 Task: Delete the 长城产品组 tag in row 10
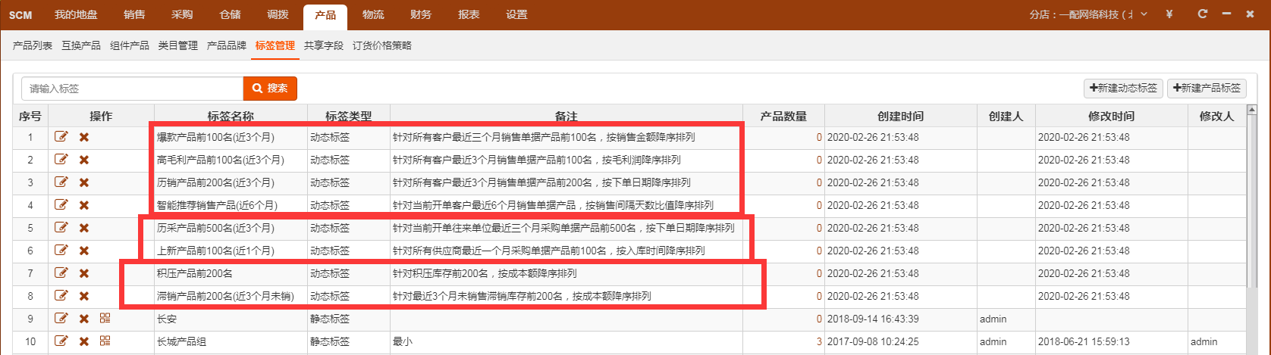coord(84,342)
